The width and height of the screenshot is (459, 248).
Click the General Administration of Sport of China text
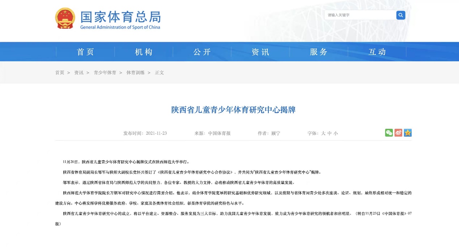click(x=120, y=27)
